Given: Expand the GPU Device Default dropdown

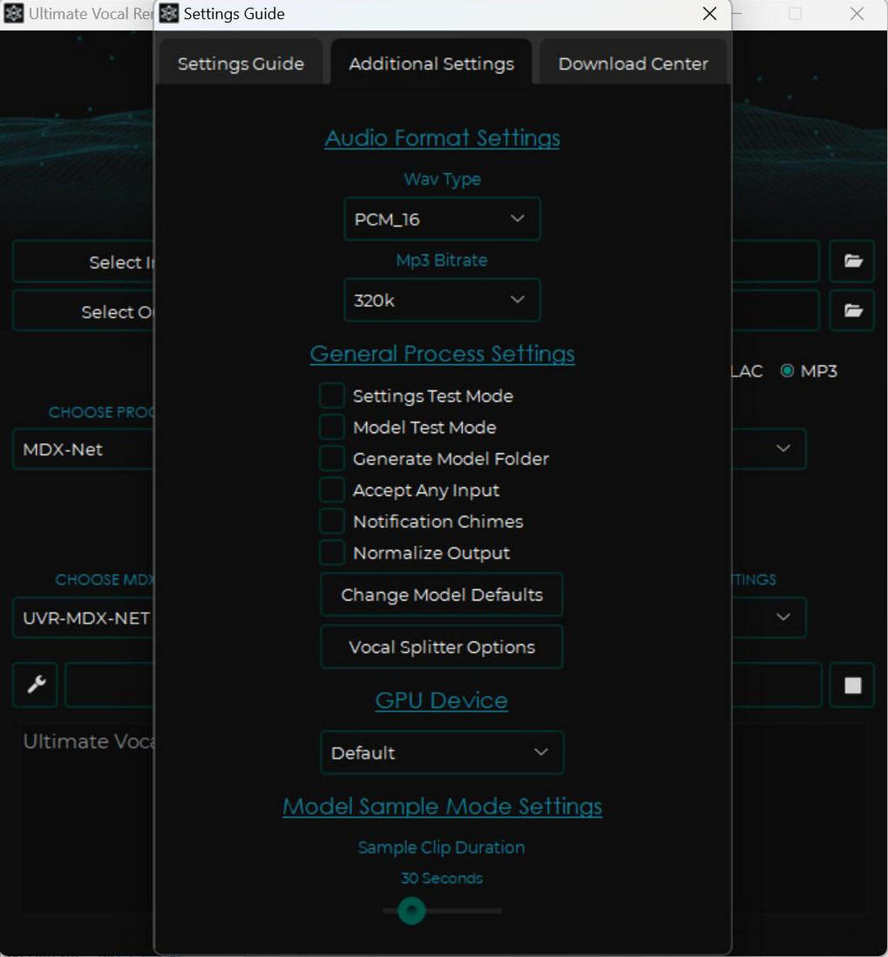Looking at the screenshot, I should pyautogui.click(x=442, y=753).
